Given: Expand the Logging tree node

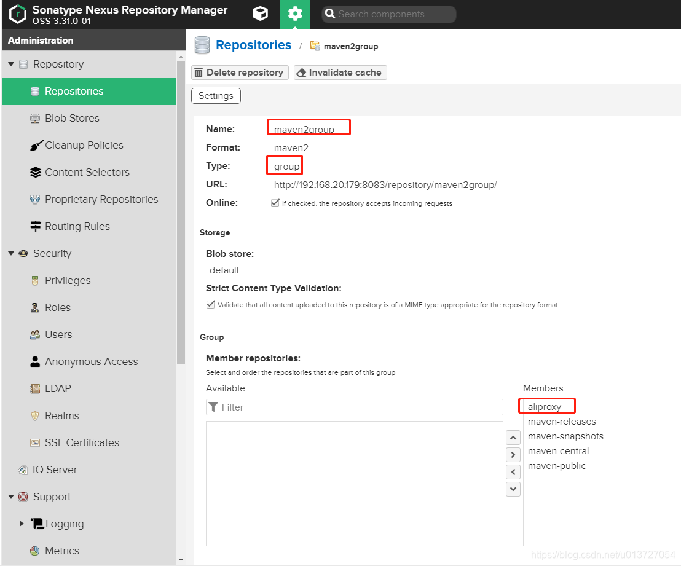Looking at the screenshot, I should [x=22, y=524].
